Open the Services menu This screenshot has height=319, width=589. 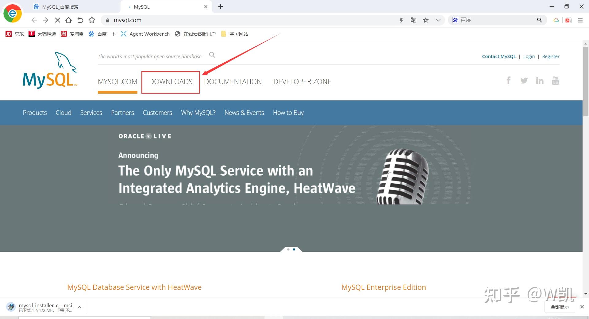point(91,113)
